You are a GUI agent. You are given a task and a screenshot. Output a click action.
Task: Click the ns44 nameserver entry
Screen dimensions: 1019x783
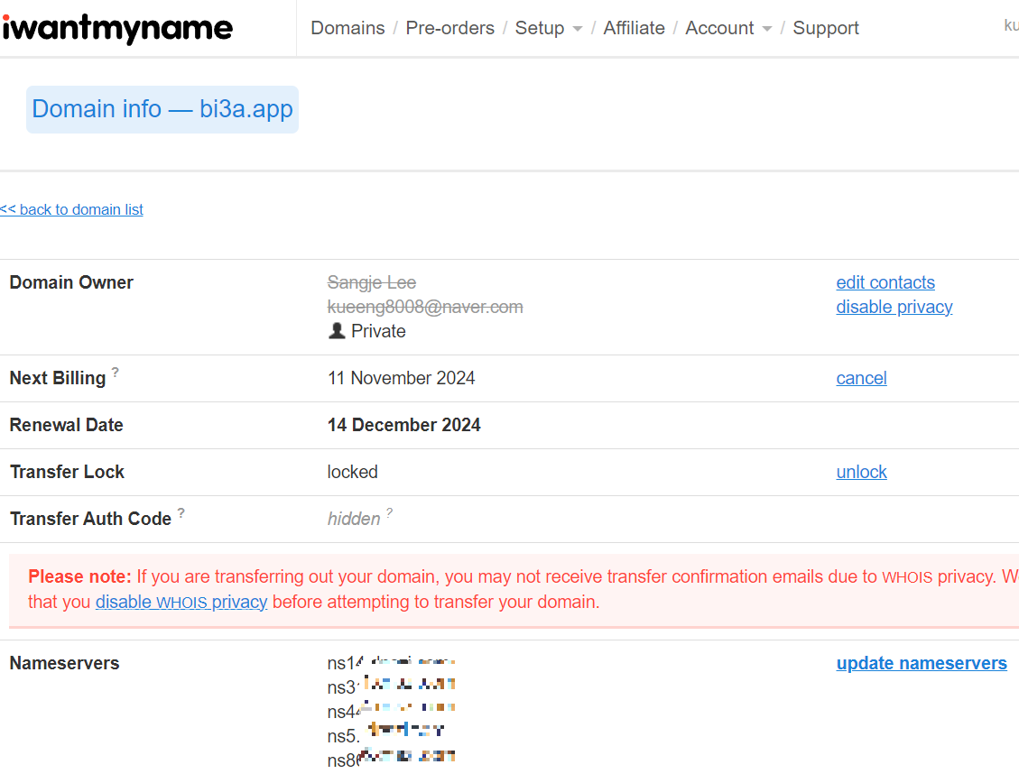pyautogui.click(x=391, y=711)
